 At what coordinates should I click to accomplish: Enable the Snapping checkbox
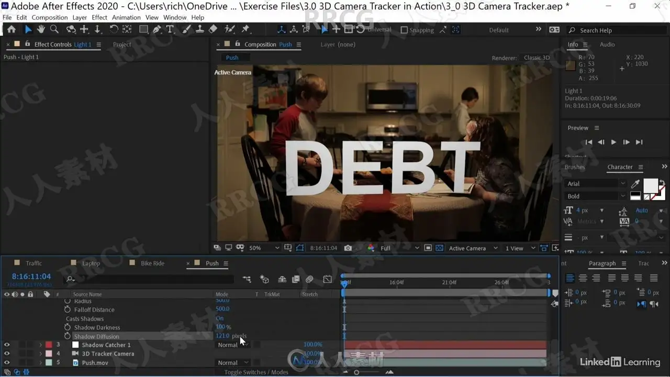pos(404,30)
